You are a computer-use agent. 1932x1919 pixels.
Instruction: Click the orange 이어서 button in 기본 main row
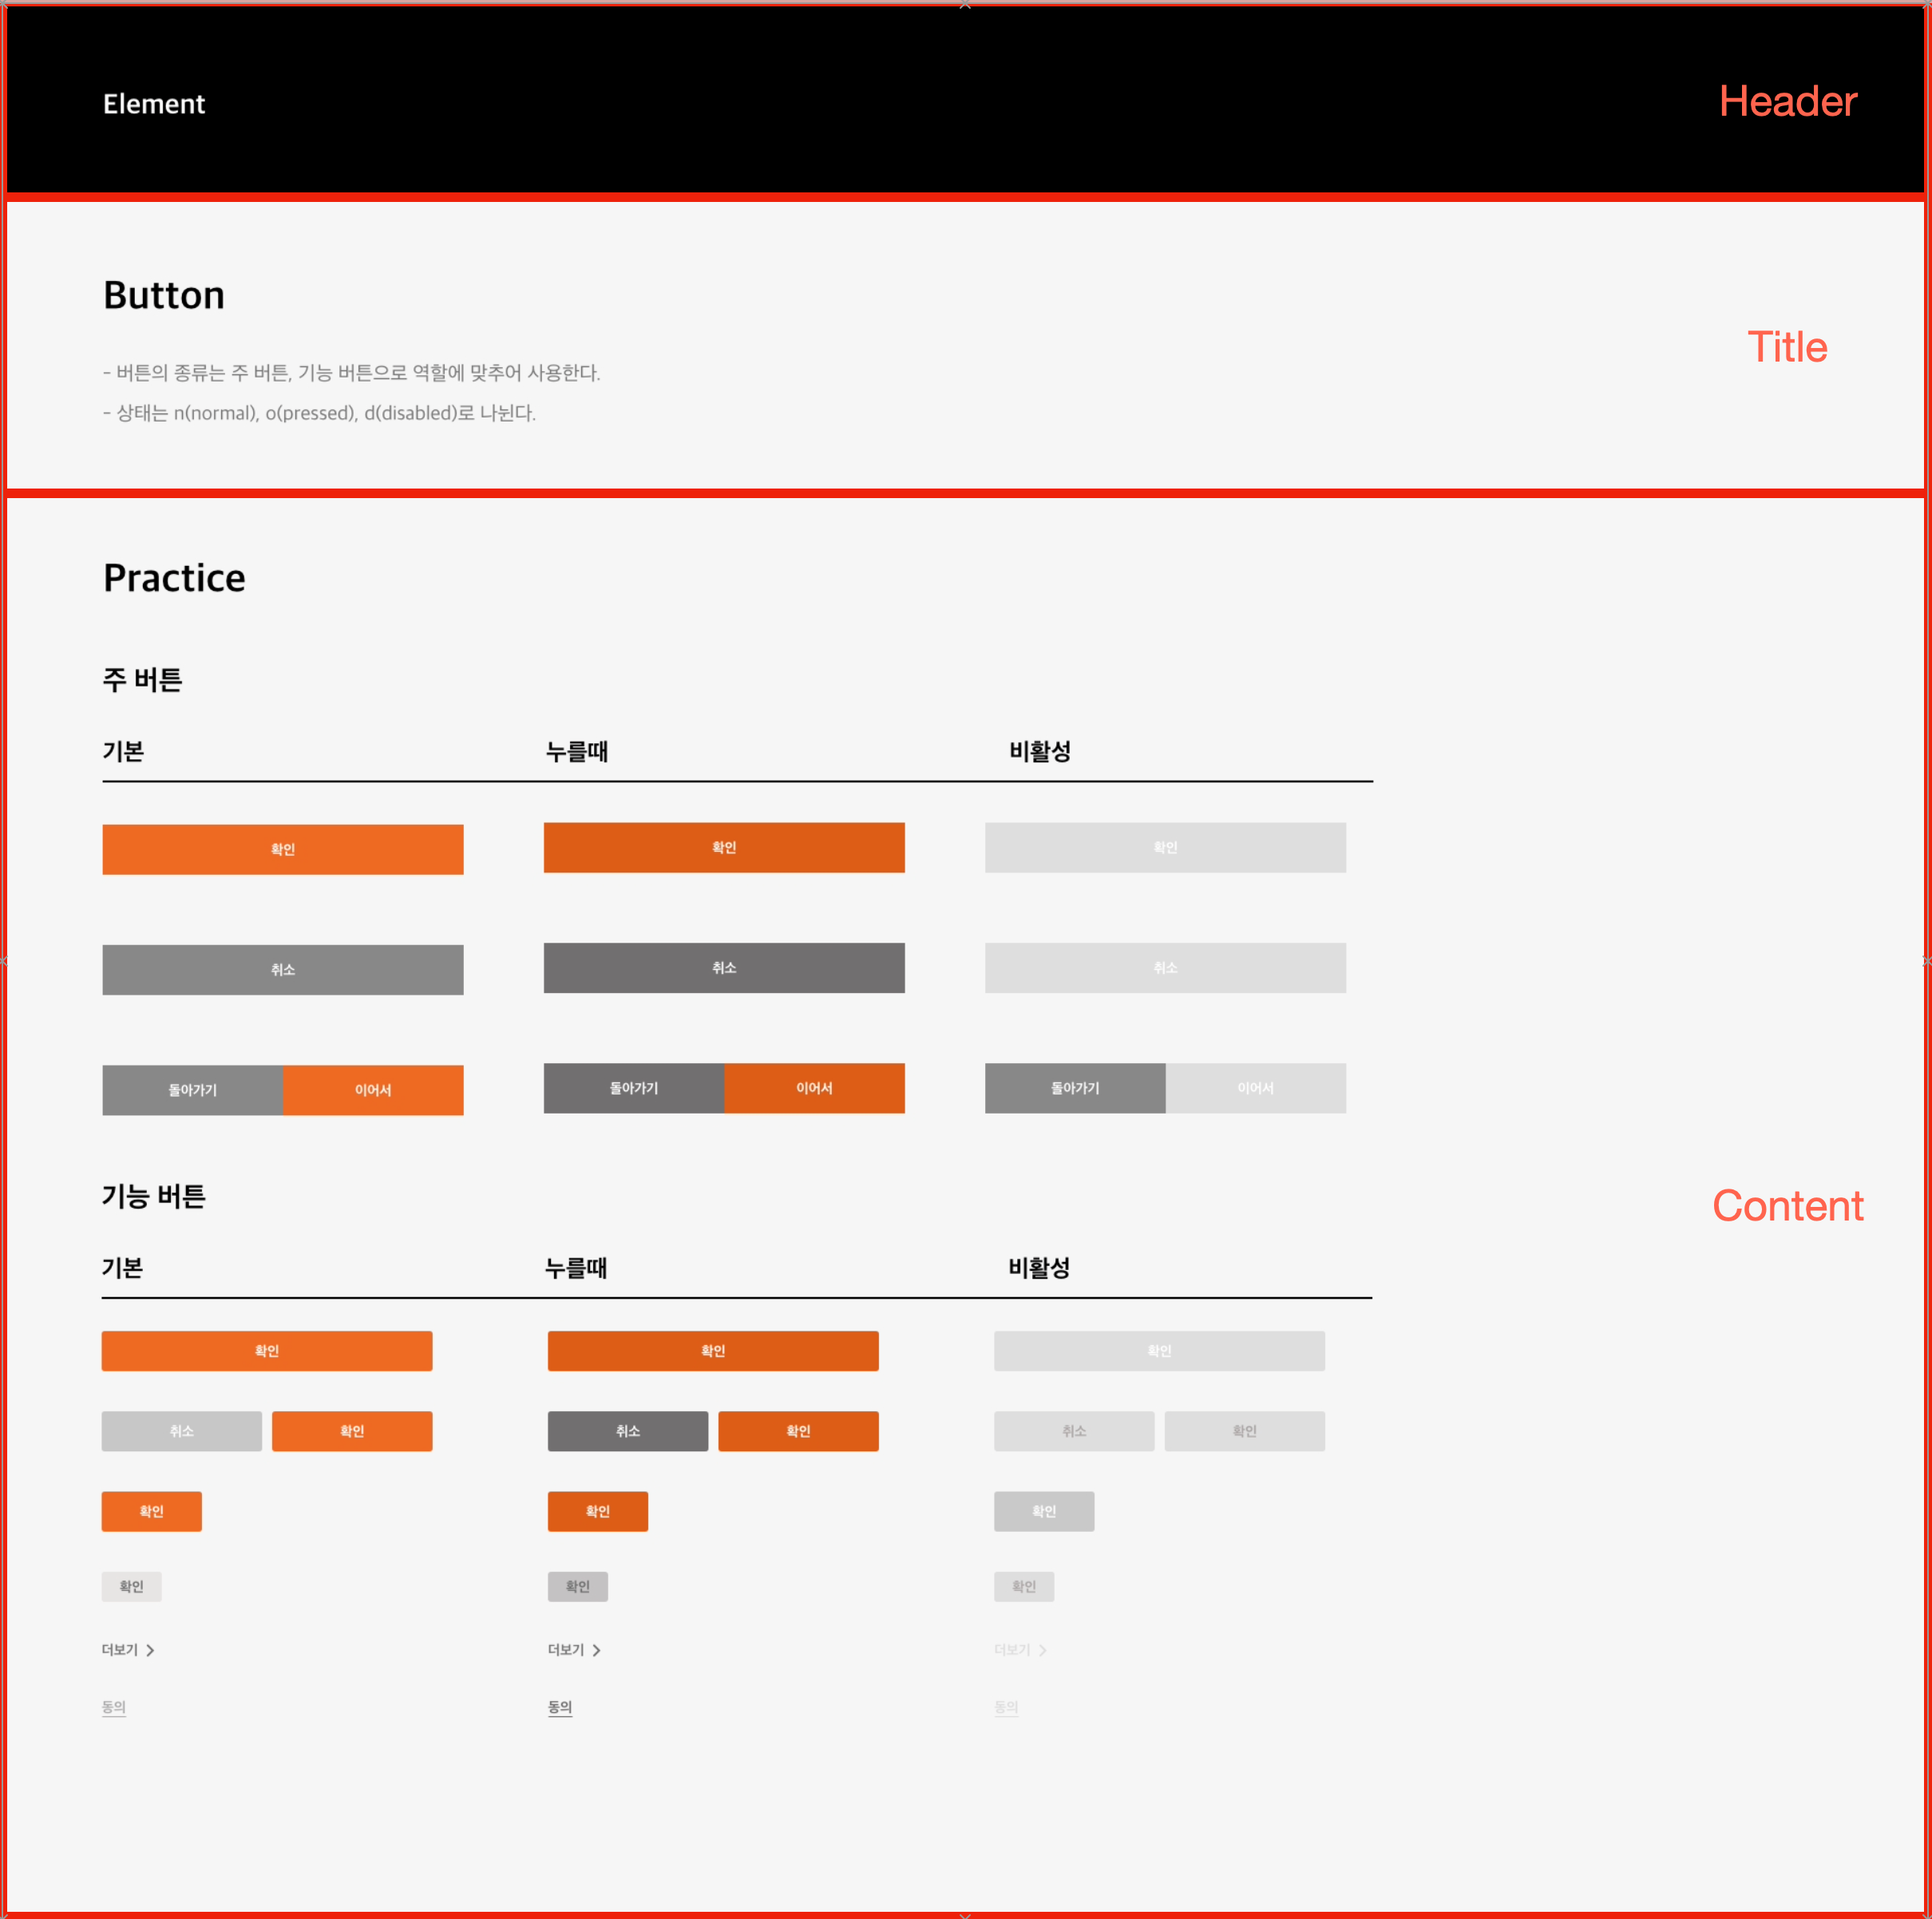[373, 1090]
